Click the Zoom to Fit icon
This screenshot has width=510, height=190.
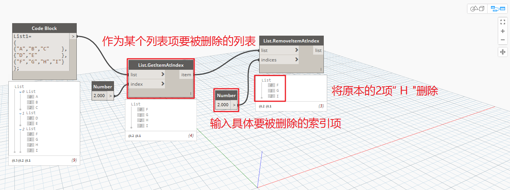click(502, 22)
